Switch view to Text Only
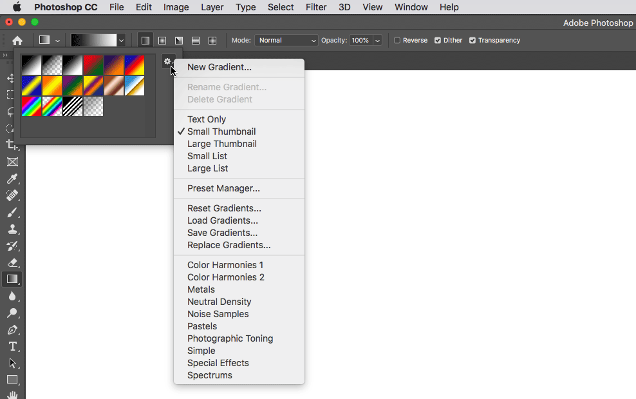This screenshot has width=636, height=399. coord(207,119)
